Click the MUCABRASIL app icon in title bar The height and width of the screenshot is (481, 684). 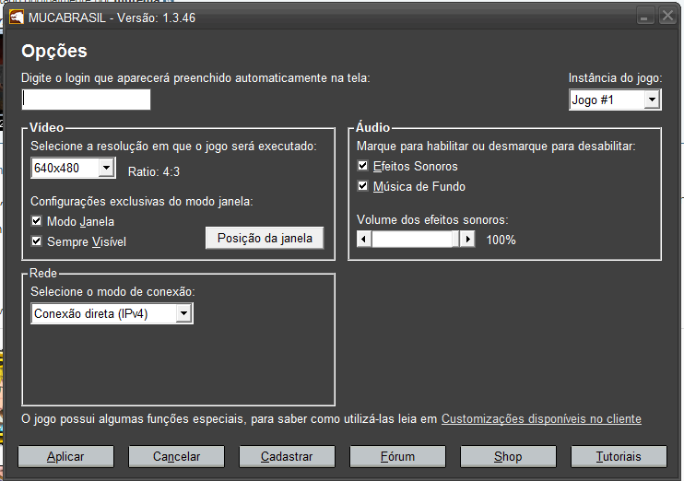(17, 18)
